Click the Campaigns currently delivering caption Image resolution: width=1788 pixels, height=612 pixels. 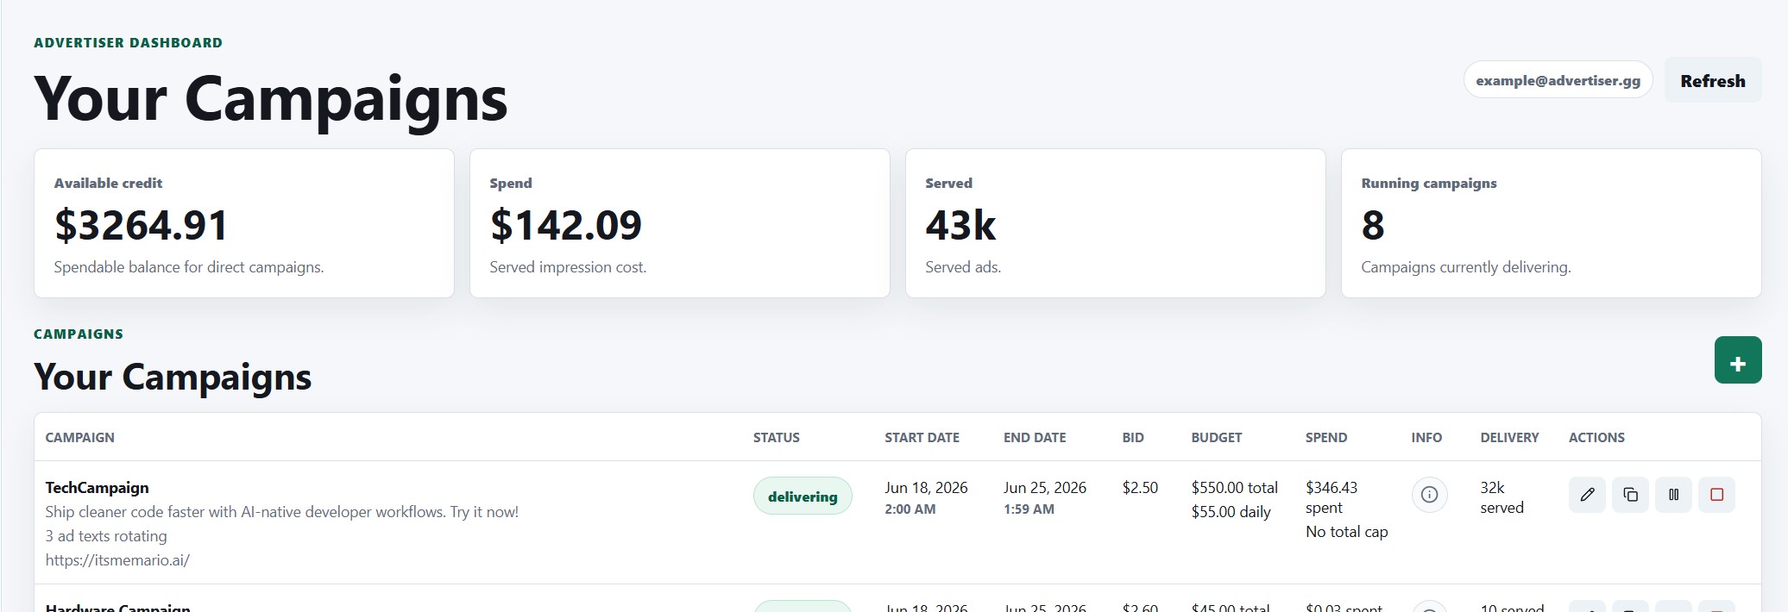(1466, 267)
